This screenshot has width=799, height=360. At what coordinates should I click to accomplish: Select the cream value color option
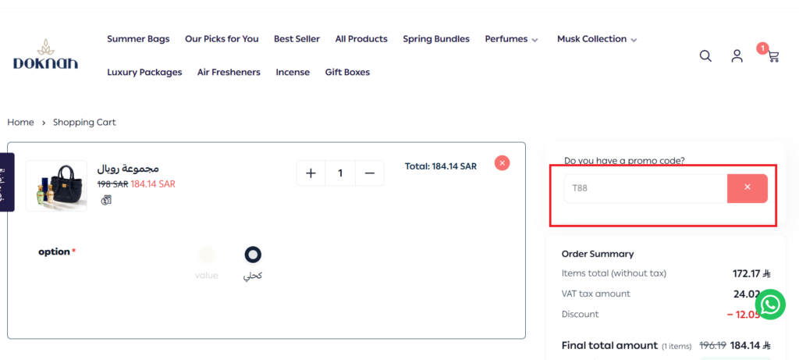(x=206, y=255)
